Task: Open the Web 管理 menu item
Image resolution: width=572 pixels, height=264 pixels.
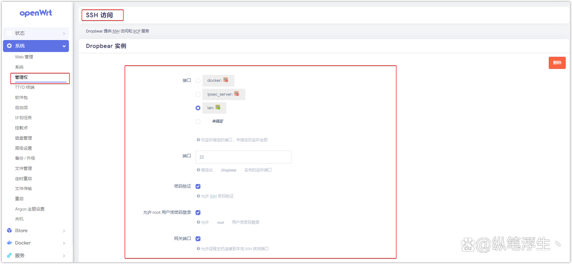Action: pyautogui.click(x=24, y=57)
